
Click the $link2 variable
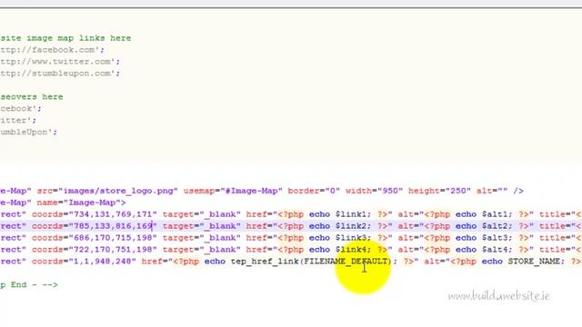351,226
